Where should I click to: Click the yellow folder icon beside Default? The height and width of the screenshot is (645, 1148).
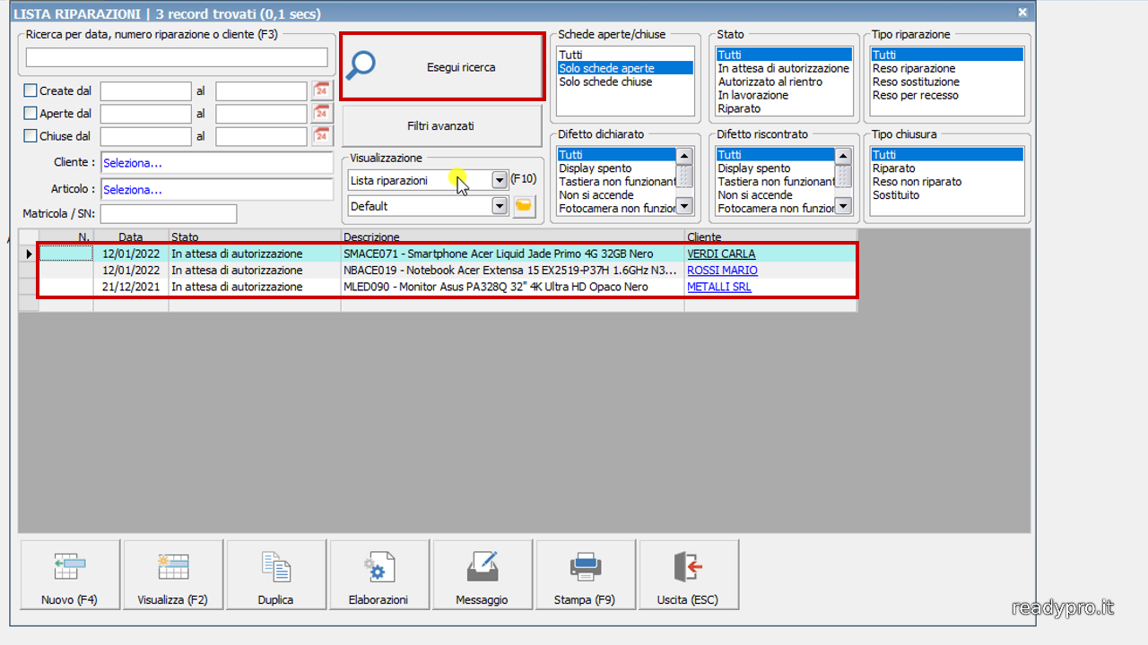pos(524,206)
